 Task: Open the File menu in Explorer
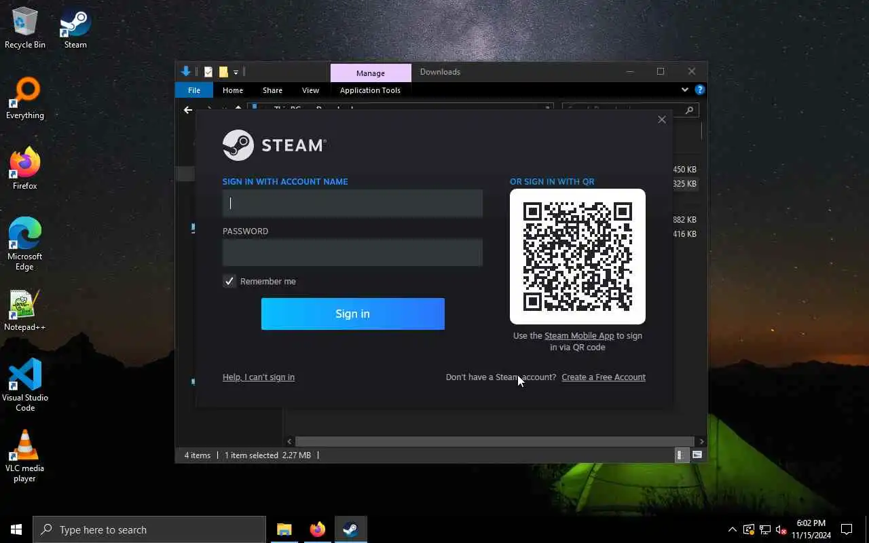[x=194, y=90]
